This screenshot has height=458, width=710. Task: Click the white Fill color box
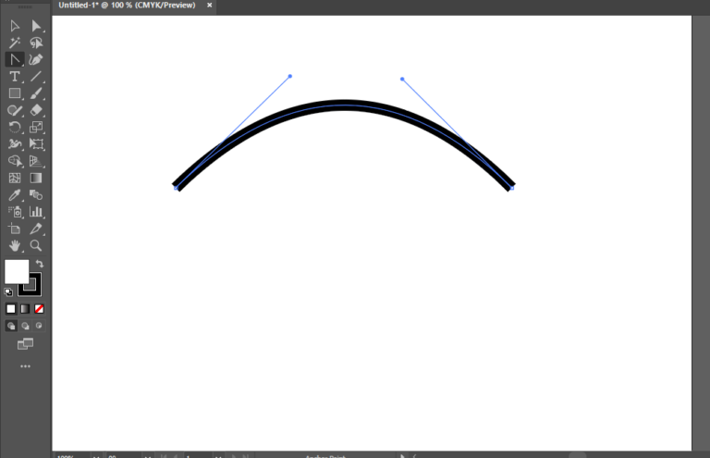pos(17,271)
